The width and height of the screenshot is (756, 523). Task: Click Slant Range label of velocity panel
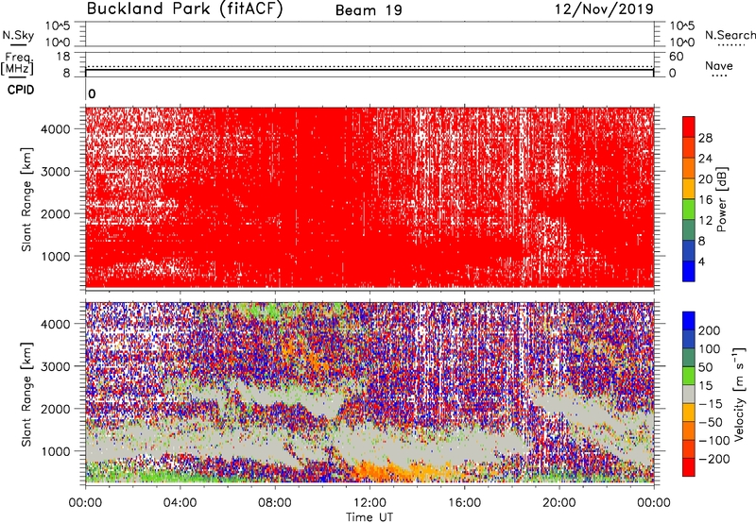point(26,394)
